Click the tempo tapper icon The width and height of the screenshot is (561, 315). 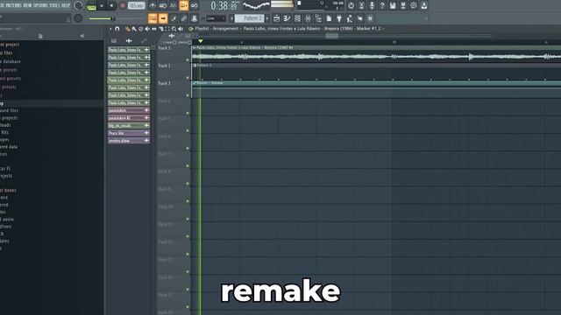coord(349,18)
